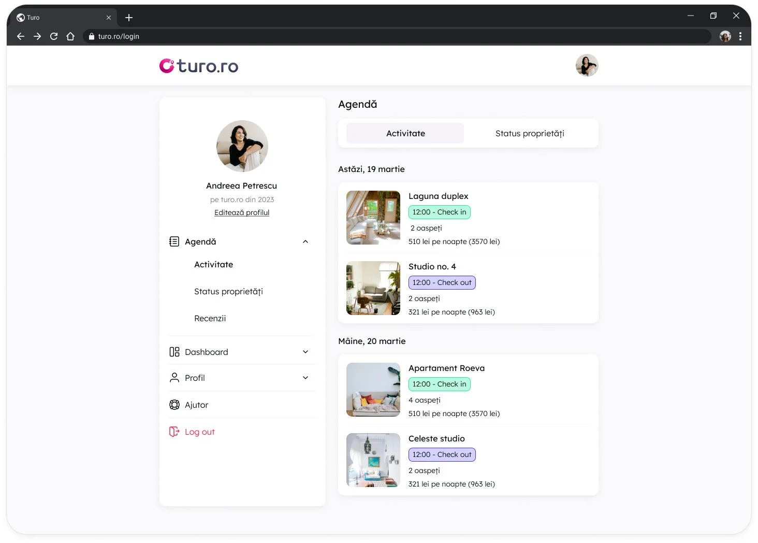This screenshot has width=758, height=543.
Task: Select Activitate in the sidebar submenu
Action: [213, 264]
